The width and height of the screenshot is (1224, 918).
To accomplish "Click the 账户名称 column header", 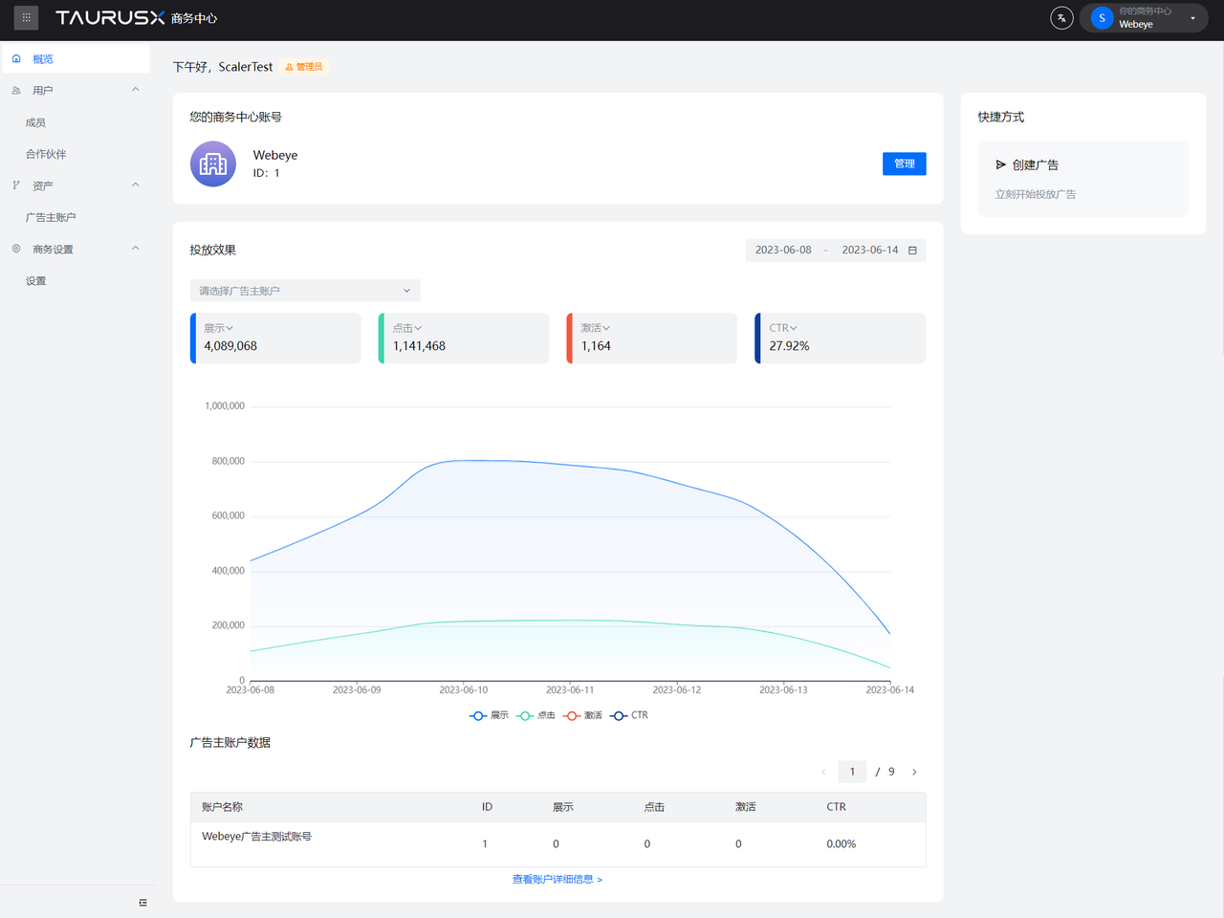I will point(222,807).
